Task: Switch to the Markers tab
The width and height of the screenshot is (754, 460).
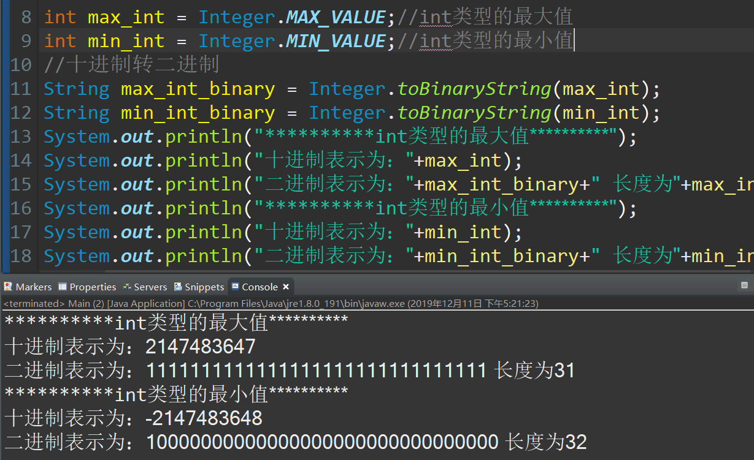Action: (x=28, y=287)
